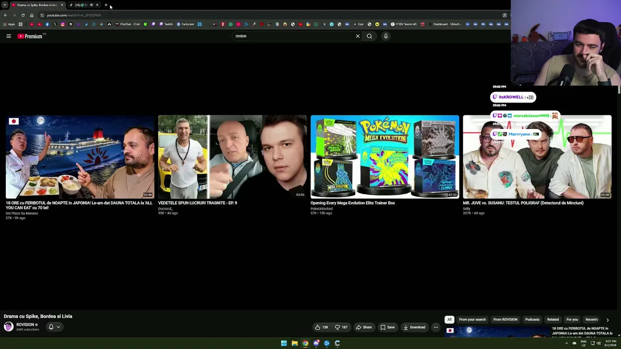Open the Twitch bookmark

[166, 24]
